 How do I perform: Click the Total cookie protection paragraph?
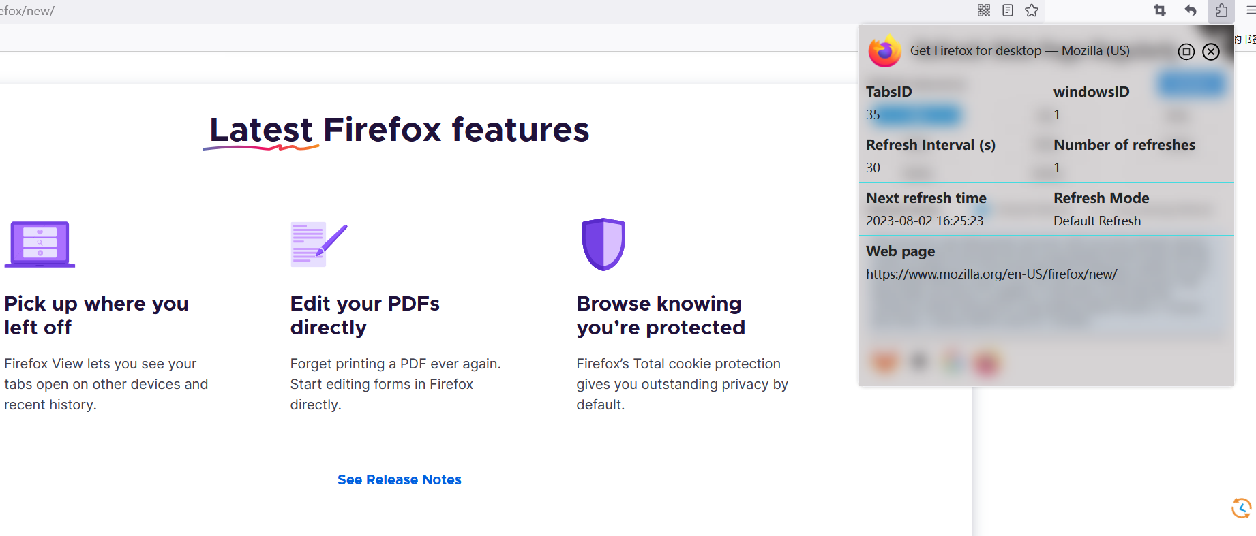[x=682, y=384]
